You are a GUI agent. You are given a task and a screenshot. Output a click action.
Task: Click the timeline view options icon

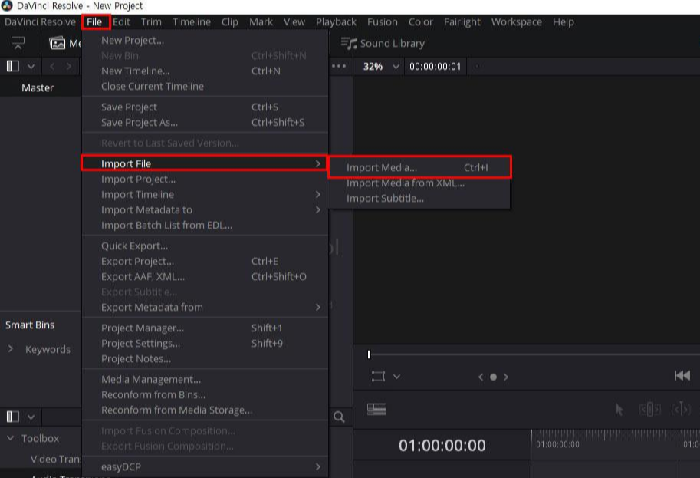pos(376,409)
